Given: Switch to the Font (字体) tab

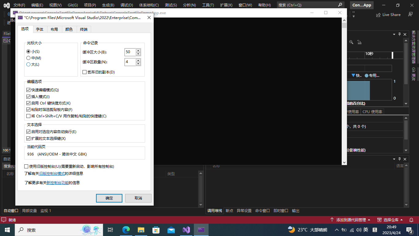Looking at the screenshot, I should 40,29.
